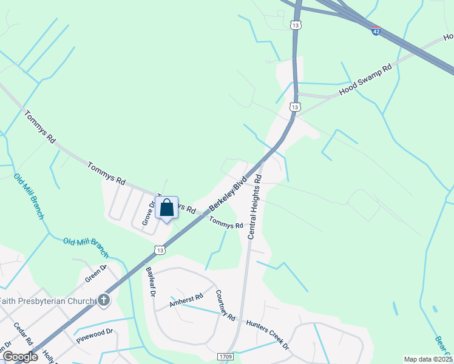This screenshot has height=364, width=454.
Task: Click the Interstate 42 highway shield
Action: point(376,30)
